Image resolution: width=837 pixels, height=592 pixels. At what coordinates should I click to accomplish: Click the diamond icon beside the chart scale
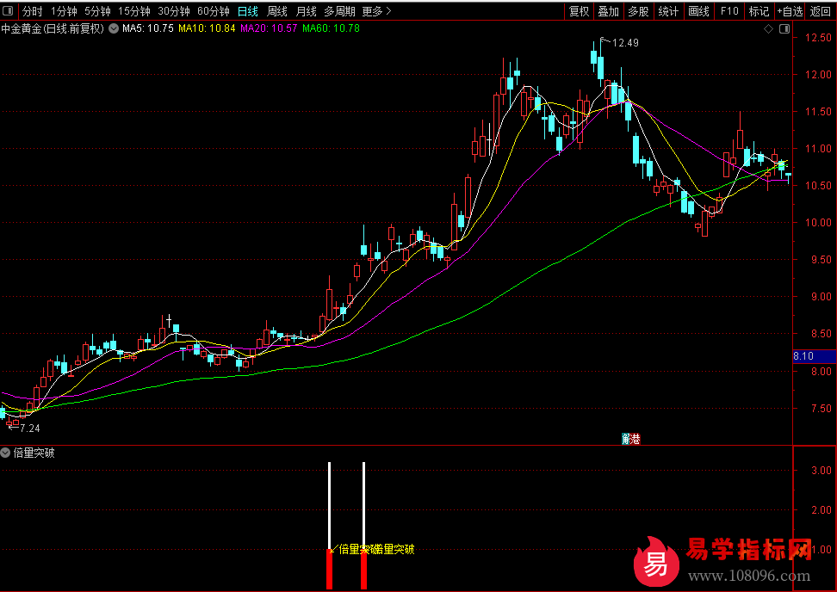click(x=768, y=29)
